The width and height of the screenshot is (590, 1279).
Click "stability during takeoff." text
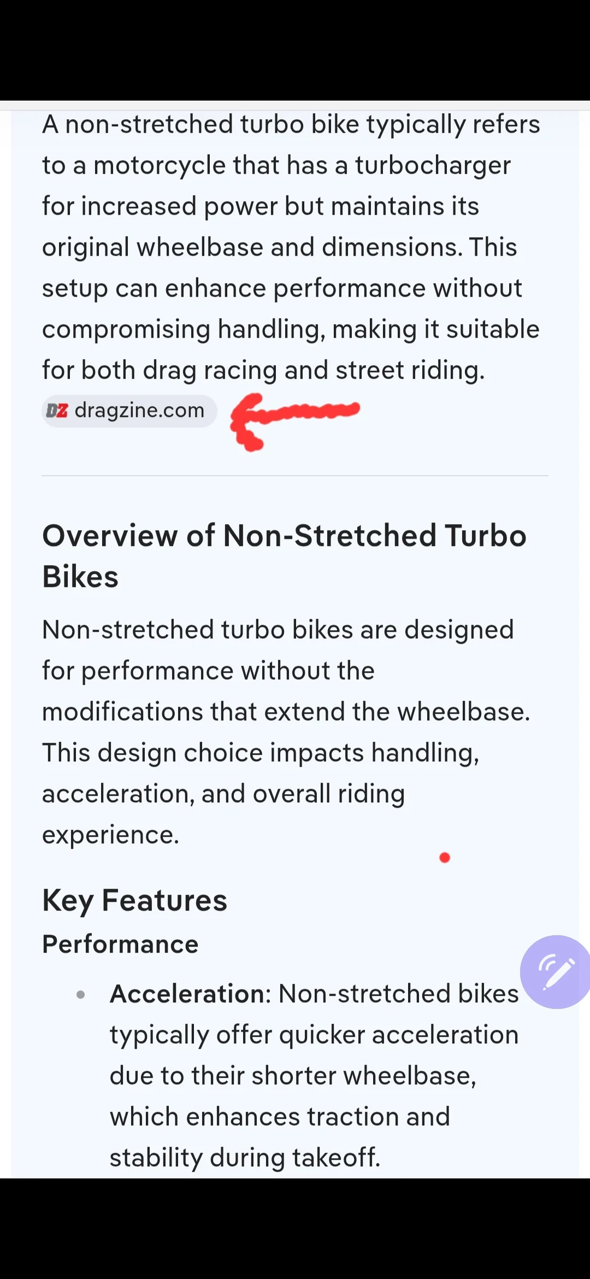click(x=245, y=1157)
